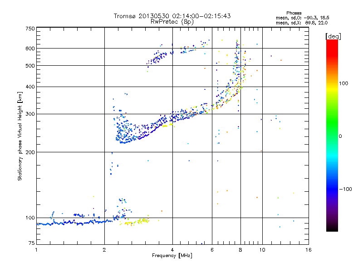Click the plot title 'Tromsø 20130530 02:14:00-02:15:43'
This screenshot has width=363, height=272.
(x=172, y=16)
